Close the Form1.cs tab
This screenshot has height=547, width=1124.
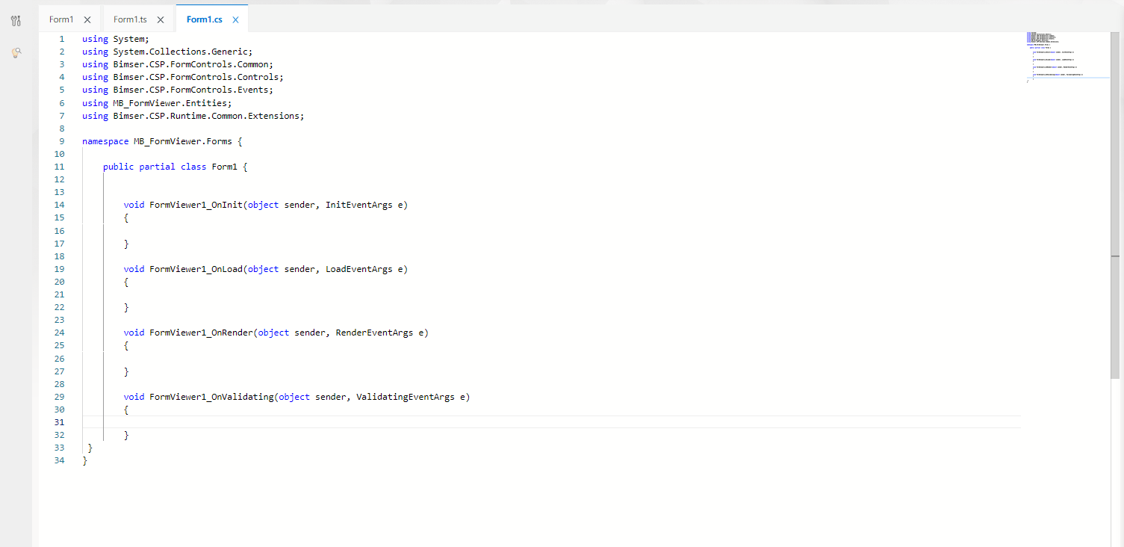236,19
